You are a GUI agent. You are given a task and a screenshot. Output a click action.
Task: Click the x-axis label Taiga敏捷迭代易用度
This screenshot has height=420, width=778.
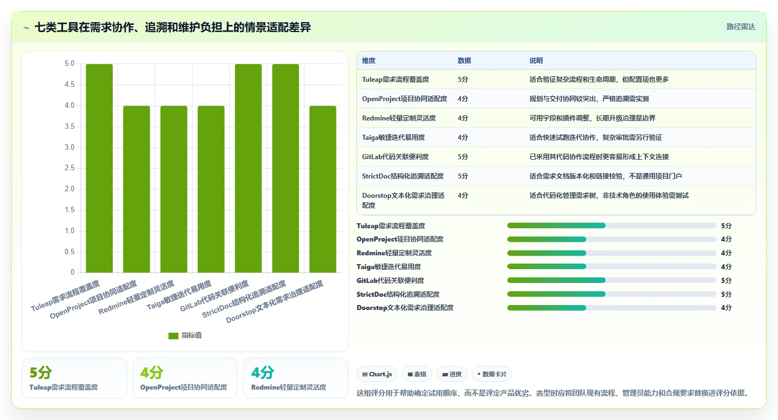point(180,296)
